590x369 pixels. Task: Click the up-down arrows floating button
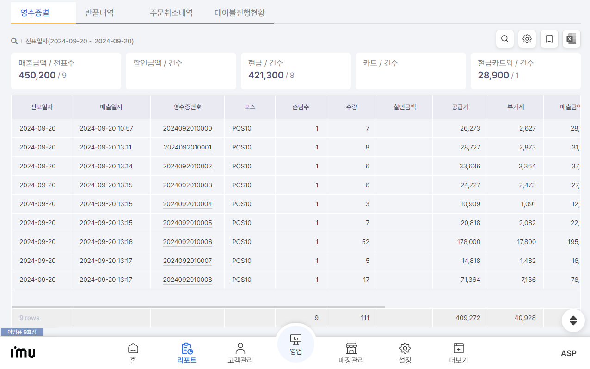[573, 321]
